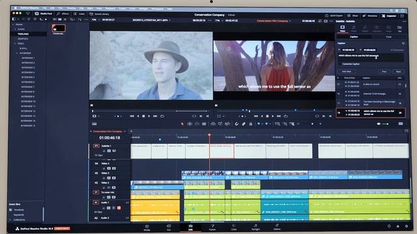The height and width of the screenshot is (234, 417).
Task: Click the Replace Clip toolbar icon
Action: click(227, 124)
